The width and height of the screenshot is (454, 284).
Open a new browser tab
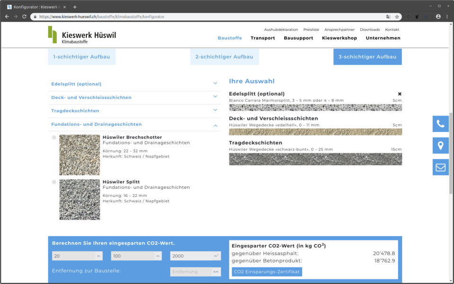(x=75, y=7)
